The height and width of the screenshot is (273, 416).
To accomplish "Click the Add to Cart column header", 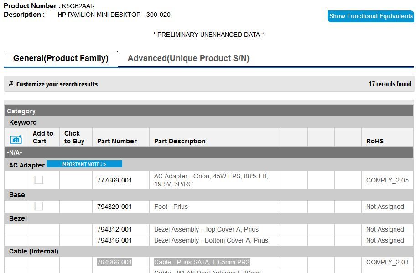I will (43, 137).
